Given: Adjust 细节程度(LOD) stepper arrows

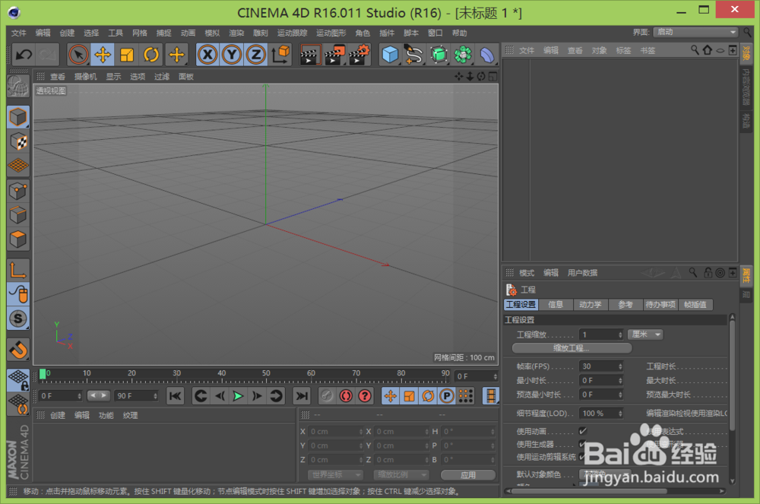Looking at the screenshot, I should coord(620,414).
